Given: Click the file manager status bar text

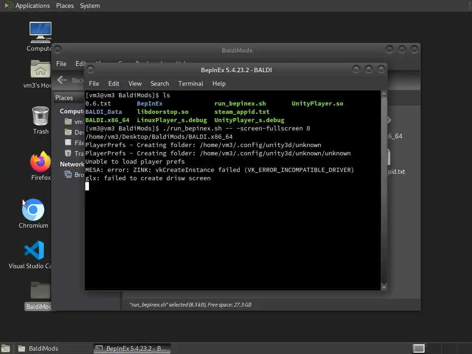Looking at the screenshot, I should tap(190, 305).
